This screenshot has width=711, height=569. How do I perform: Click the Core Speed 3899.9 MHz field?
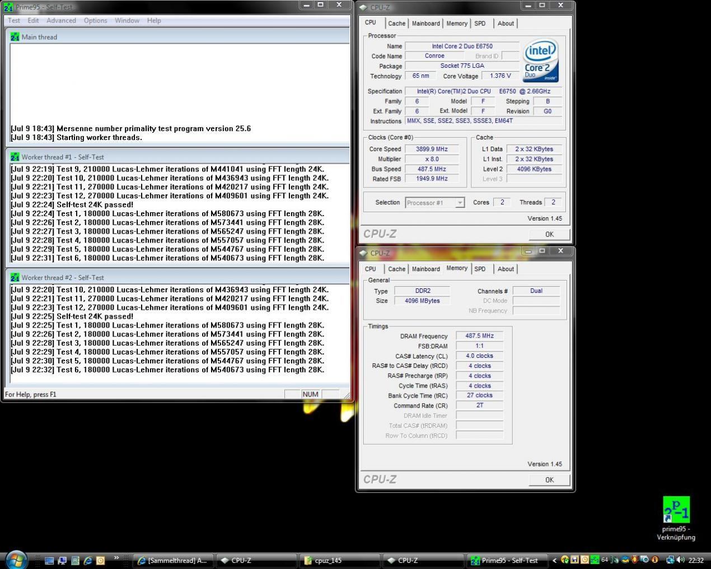432,149
